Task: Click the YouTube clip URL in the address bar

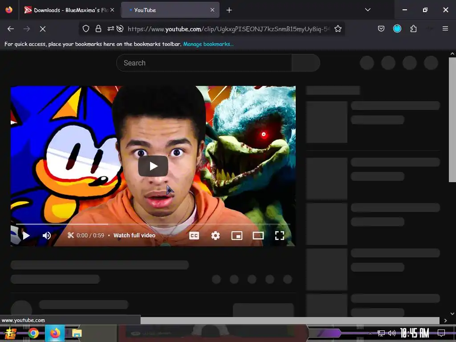Action: (228, 29)
